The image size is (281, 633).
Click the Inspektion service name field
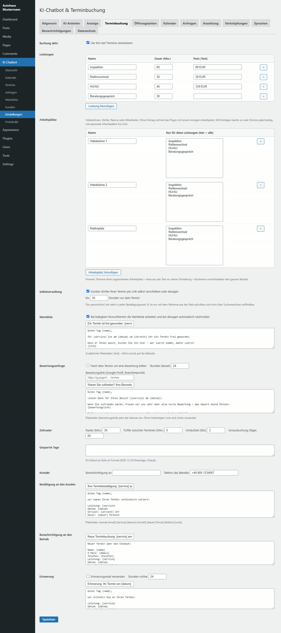pos(112,67)
